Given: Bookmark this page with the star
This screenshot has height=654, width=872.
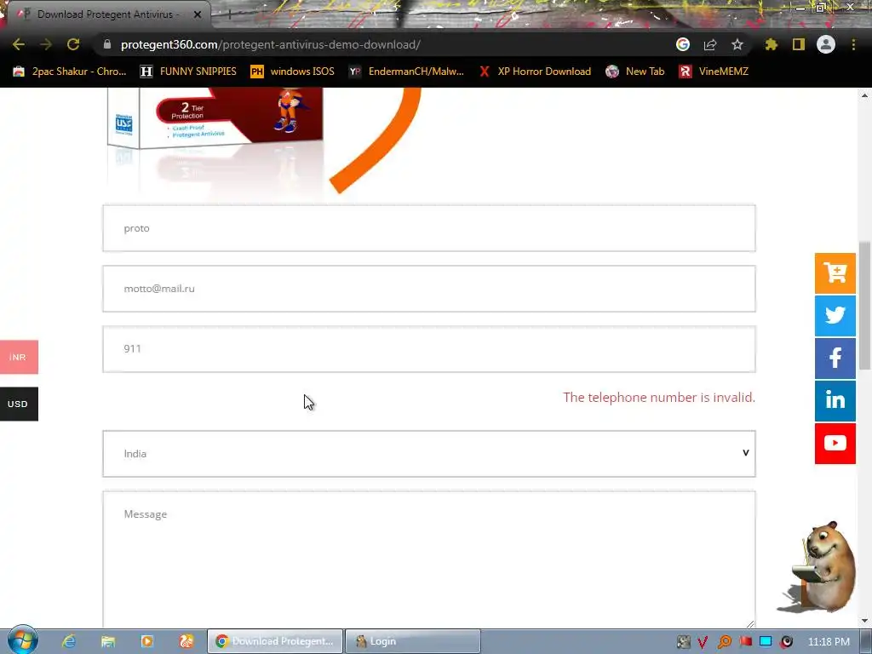Looking at the screenshot, I should pos(737,44).
